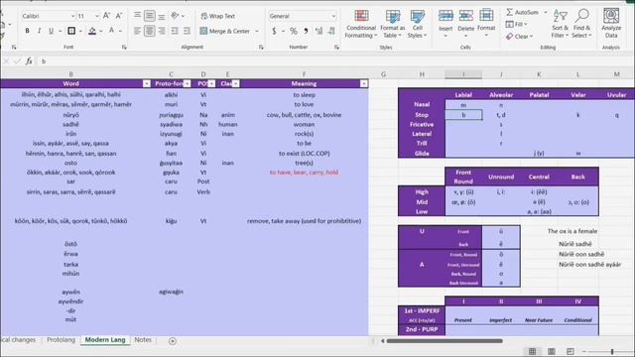Delete cells button

coord(465,24)
